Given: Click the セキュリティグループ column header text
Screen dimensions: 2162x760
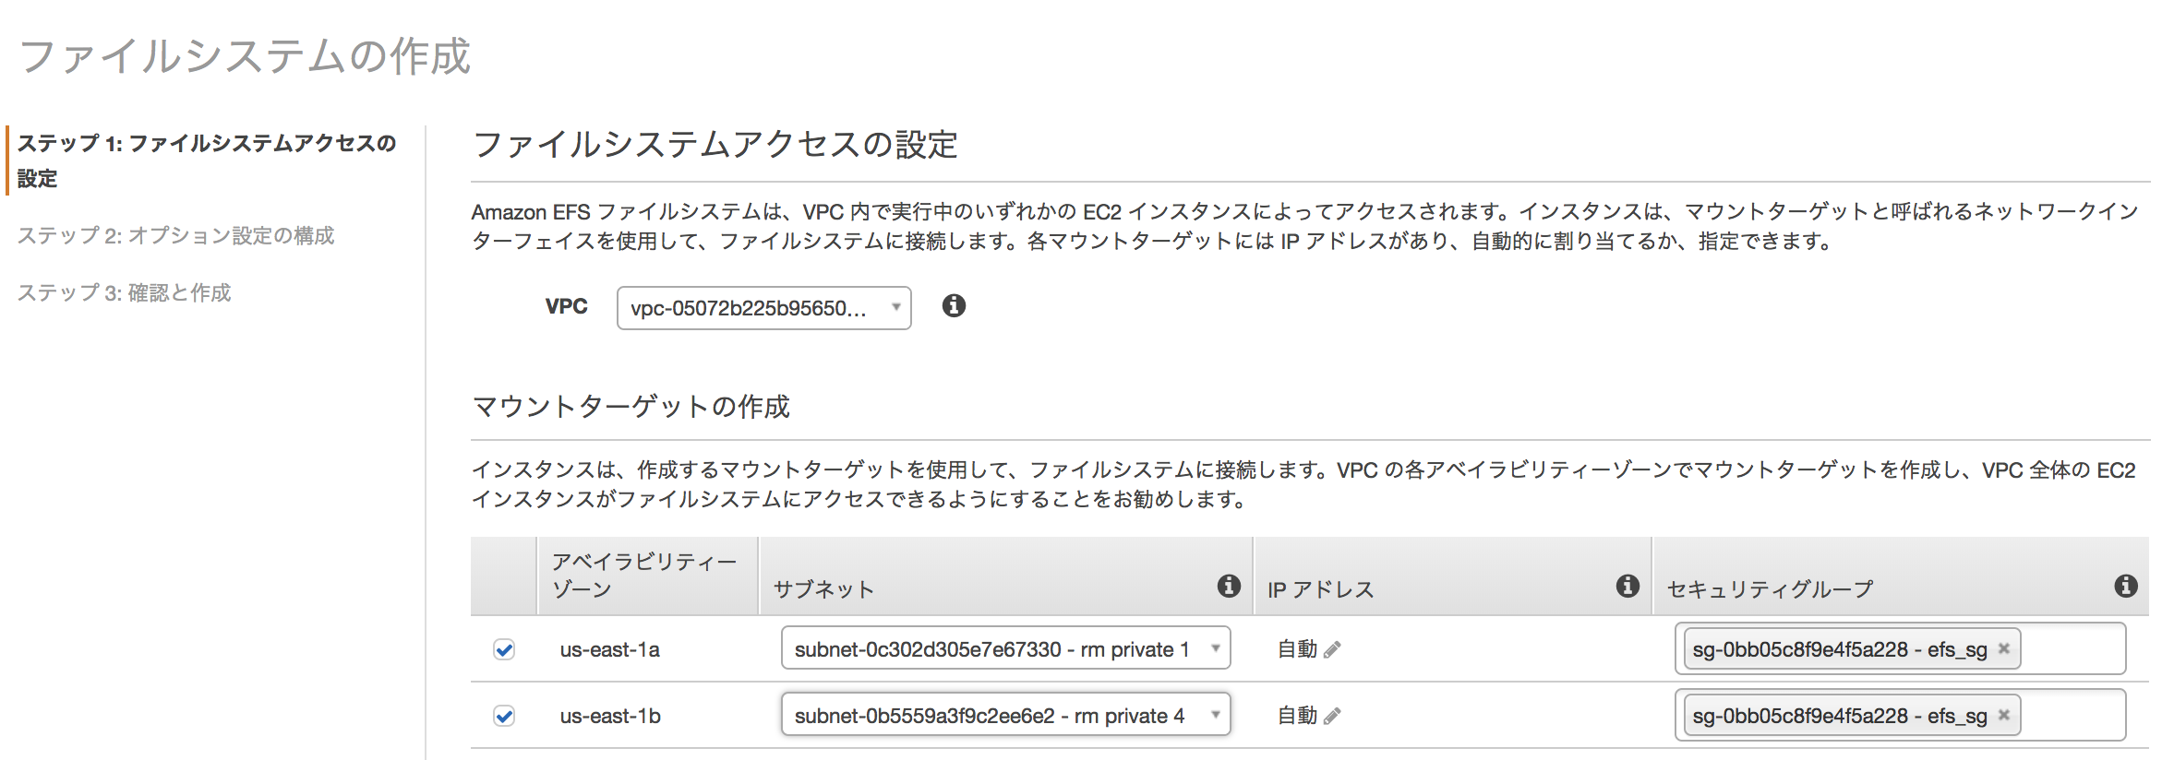Looking at the screenshot, I should coord(1771,589).
